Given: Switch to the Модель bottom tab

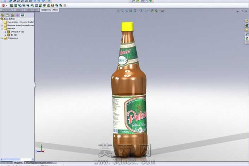Looking at the screenshot, I should [x=18, y=163].
